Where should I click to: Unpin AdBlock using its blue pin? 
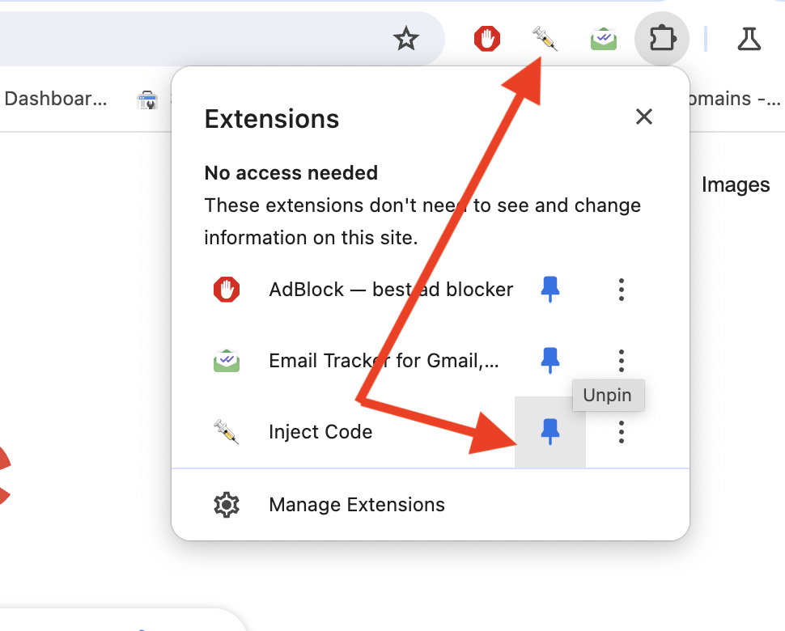pyautogui.click(x=549, y=290)
